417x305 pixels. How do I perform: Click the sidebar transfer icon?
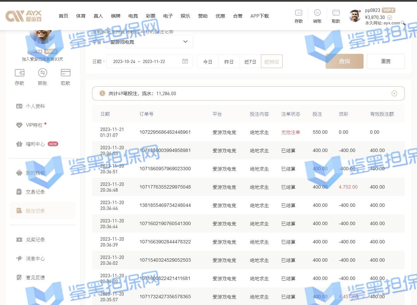(x=43, y=73)
